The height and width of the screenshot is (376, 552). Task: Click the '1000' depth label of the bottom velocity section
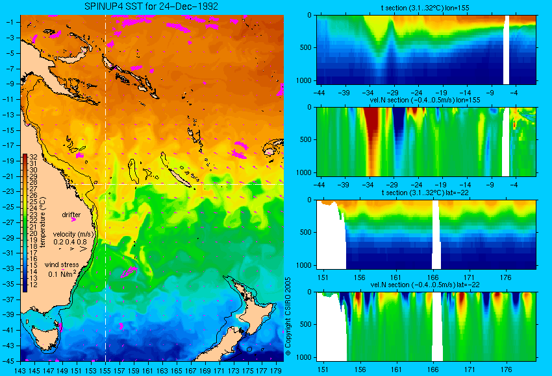coord(304,357)
